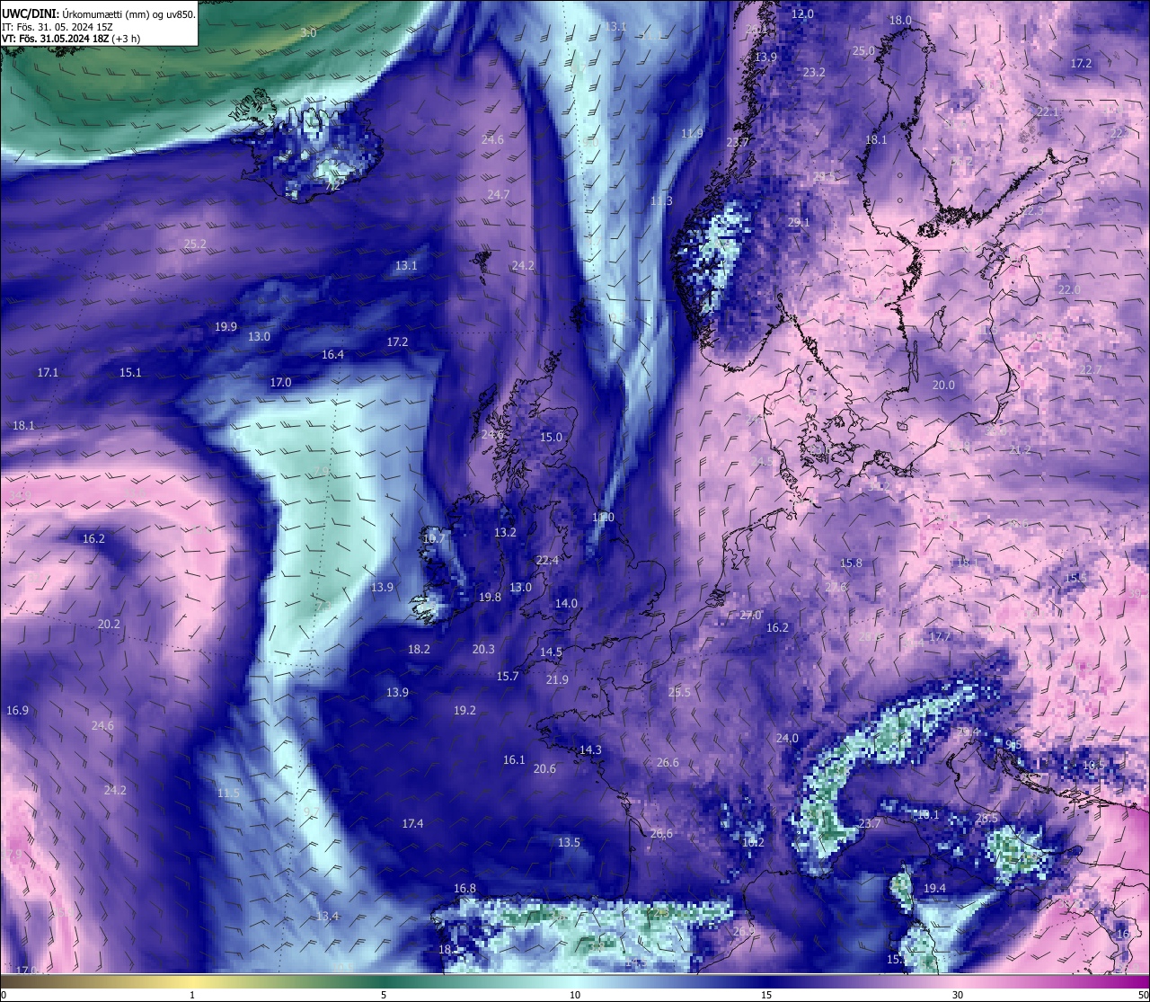Viewport: 1150px width, 1002px height.
Task: Click the map value '18.0'
Action: coord(900,20)
